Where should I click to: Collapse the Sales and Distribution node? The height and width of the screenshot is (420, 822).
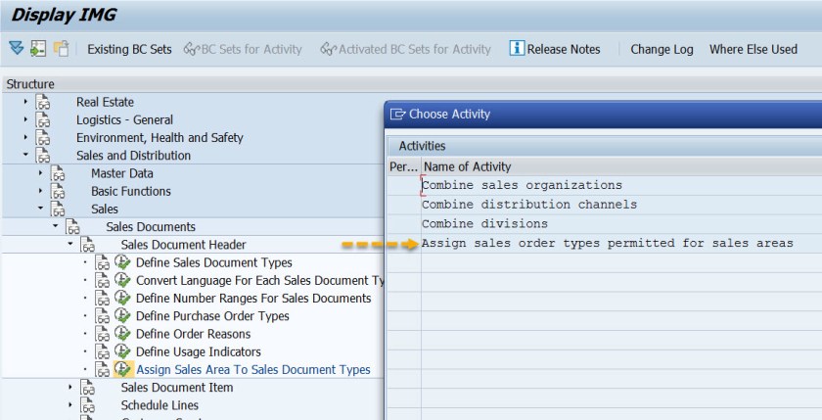(x=25, y=156)
